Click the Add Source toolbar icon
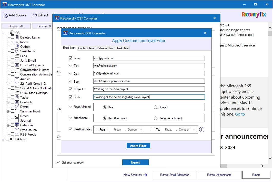Screen dimensions: 273x182 click(x=5, y=15)
